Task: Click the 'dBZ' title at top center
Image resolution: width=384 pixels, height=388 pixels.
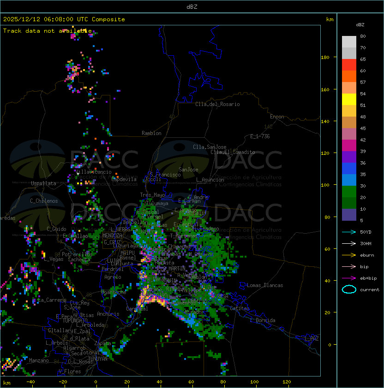Action: [x=192, y=7]
